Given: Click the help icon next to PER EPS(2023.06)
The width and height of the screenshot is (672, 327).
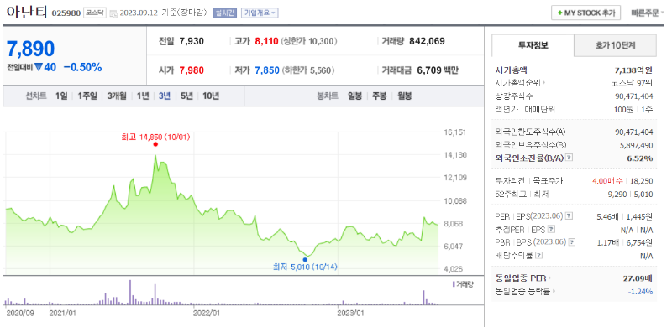Looking at the screenshot, I should click(569, 216).
